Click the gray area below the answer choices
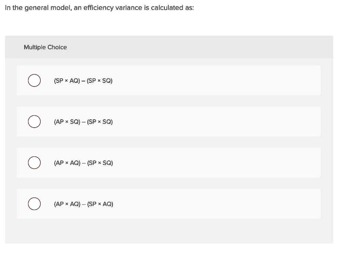The width and height of the screenshot is (350, 272). [x=169, y=233]
